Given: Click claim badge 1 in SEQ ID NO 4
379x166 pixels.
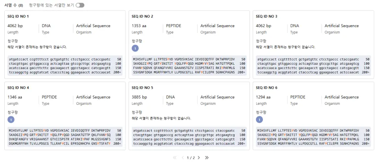Looking at the screenshot, I should point(11,120).
